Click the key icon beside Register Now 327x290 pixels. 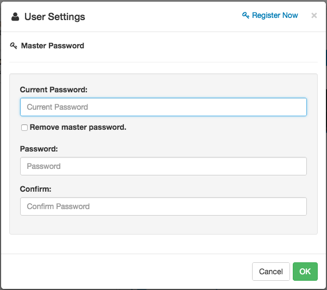coord(246,15)
